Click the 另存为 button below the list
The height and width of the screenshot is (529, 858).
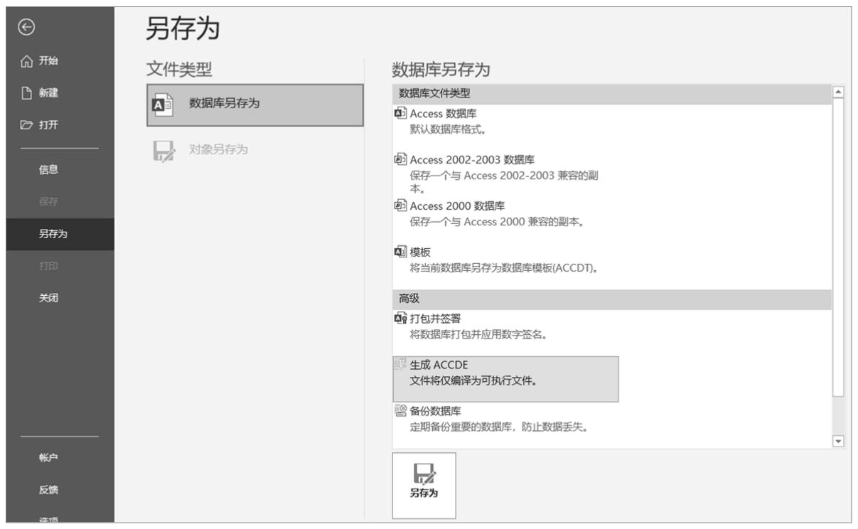(424, 485)
